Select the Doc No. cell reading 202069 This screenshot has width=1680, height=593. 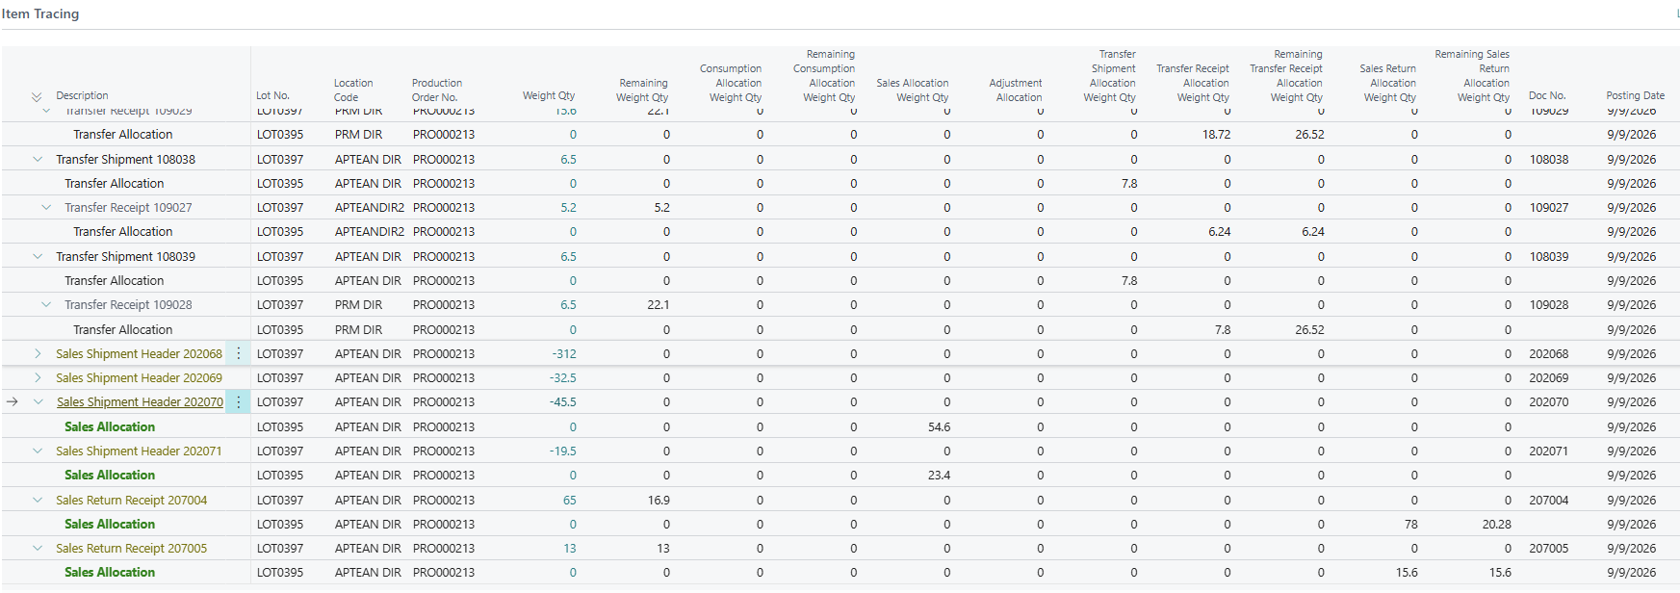coord(1548,377)
